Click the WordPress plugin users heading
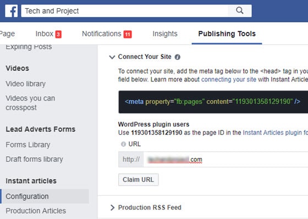Screen dimensions: 308x219 click(x=153, y=124)
